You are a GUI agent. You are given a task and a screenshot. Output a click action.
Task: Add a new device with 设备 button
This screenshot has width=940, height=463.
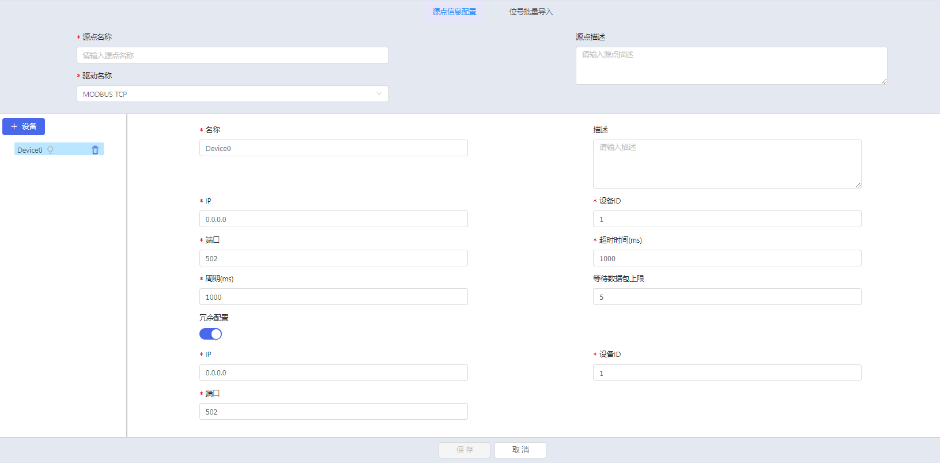pos(24,126)
